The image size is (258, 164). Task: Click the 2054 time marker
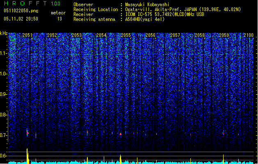click(x=101, y=35)
